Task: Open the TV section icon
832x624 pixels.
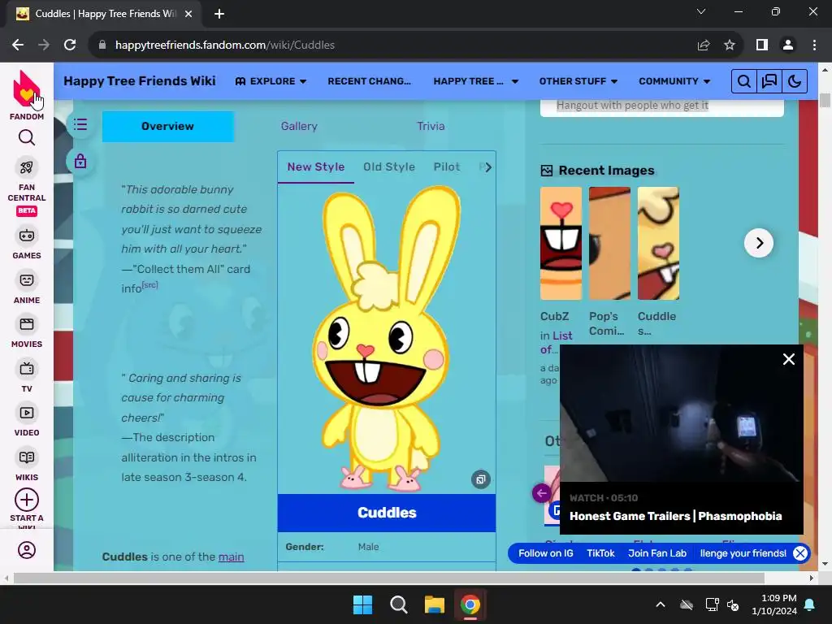Action: (x=27, y=369)
